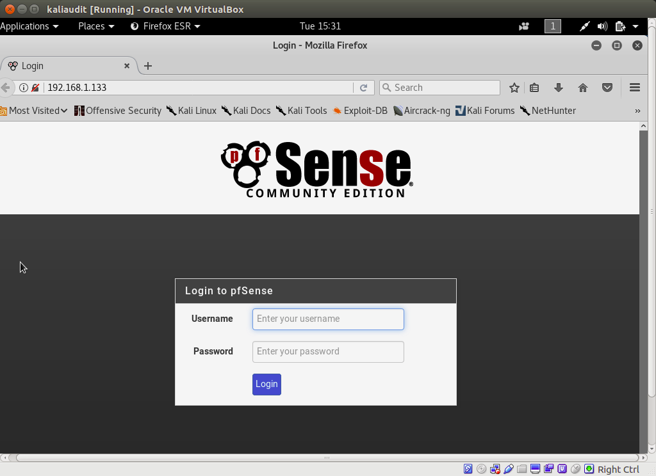Image resolution: width=656 pixels, height=476 pixels.
Task: Click VirtualBox hard disk activity status icon
Action: (468, 470)
